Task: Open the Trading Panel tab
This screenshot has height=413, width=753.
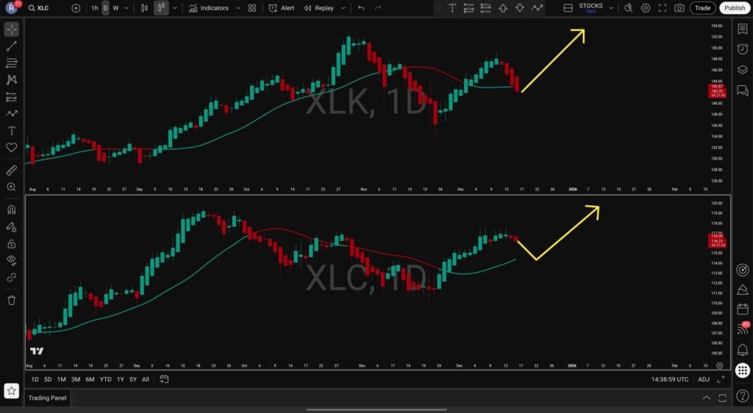Action: click(x=47, y=398)
